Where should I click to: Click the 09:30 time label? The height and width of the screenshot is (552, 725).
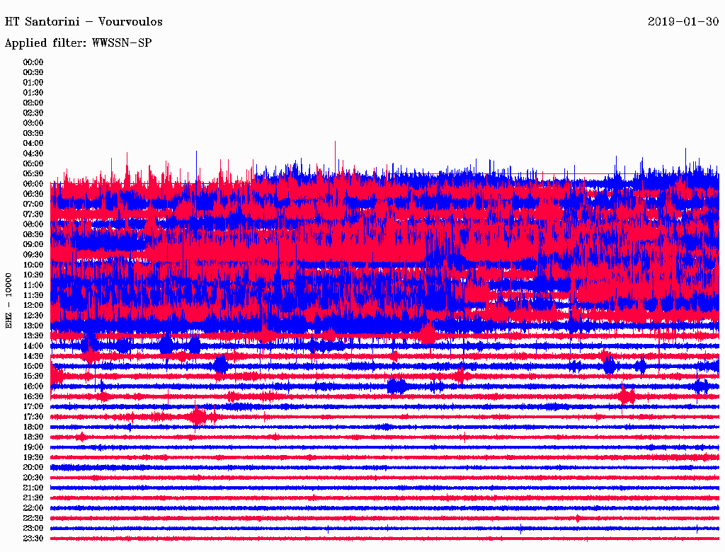[x=33, y=255]
